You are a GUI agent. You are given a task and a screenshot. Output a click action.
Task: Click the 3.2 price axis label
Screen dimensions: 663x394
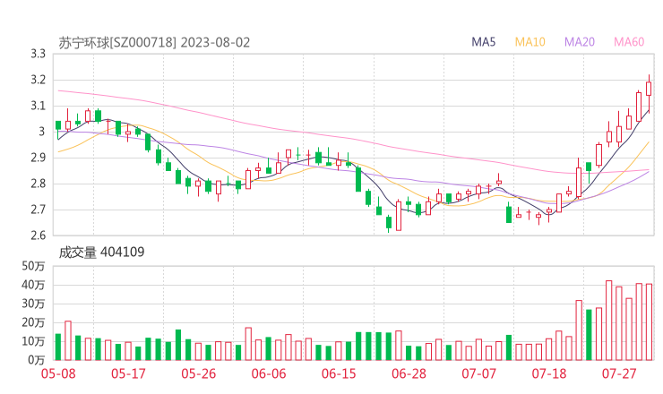[38, 80]
